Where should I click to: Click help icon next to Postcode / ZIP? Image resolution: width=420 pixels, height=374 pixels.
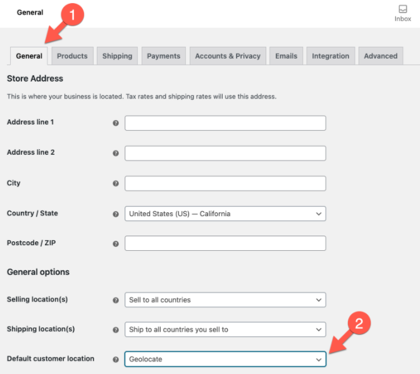click(116, 244)
